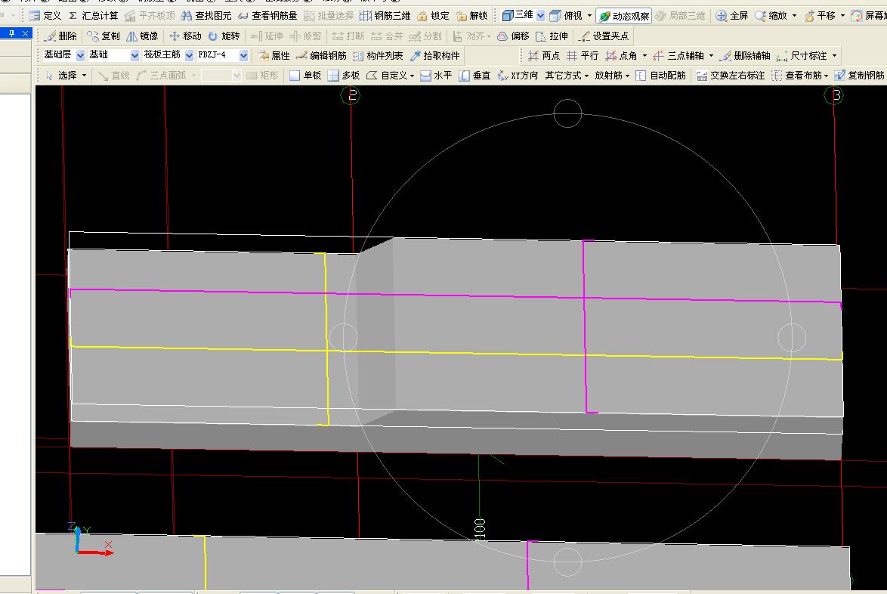
Task: Toggle 钢筋三维 rebar 3D view
Action: 385,16
